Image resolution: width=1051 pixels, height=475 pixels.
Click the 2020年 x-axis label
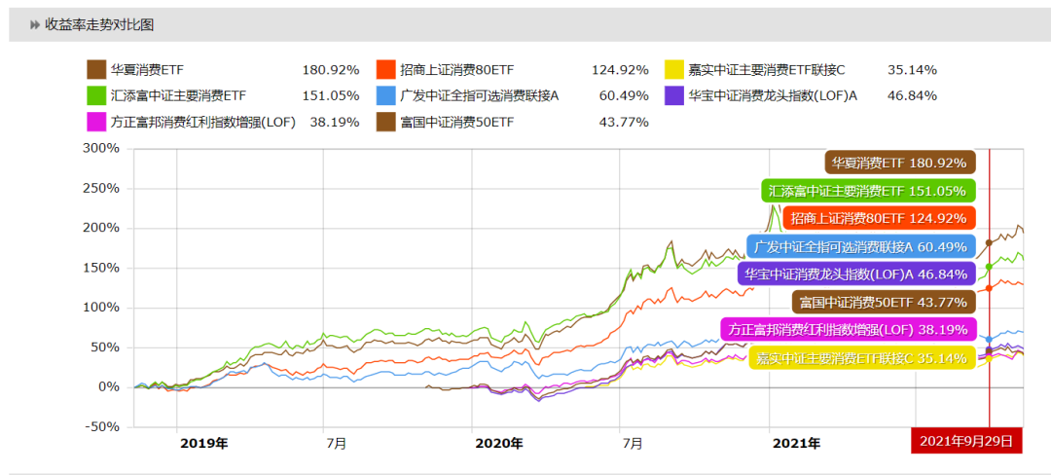click(499, 444)
